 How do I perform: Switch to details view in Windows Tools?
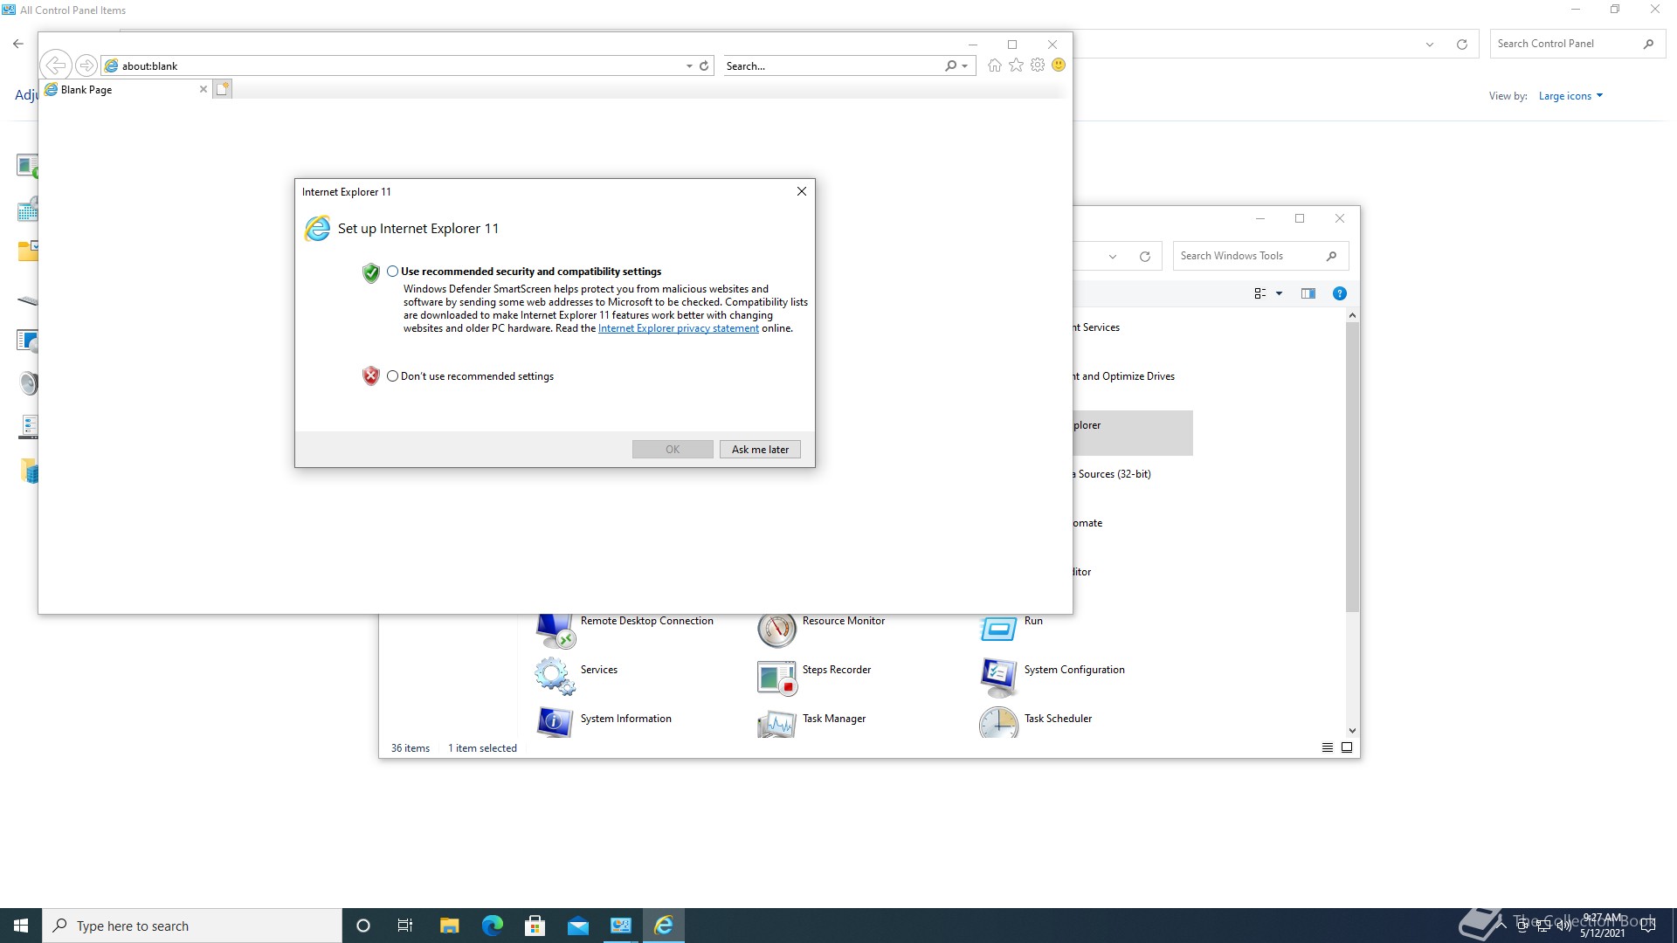(x=1328, y=747)
